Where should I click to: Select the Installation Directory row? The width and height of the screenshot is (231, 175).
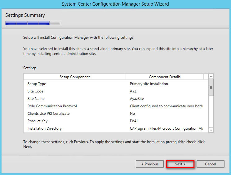(x=116, y=128)
